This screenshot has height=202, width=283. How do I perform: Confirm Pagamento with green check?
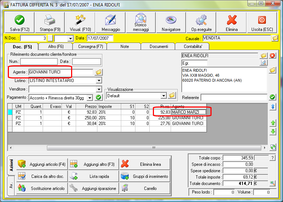tap(98, 98)
